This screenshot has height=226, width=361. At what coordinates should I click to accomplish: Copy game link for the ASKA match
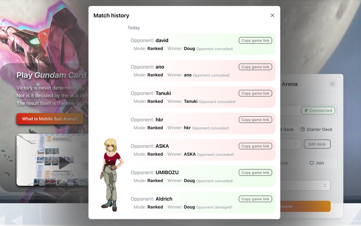255,146
